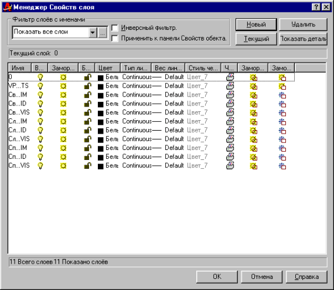Check Применить к панели Свойств обекта
334x290 pixels.
click(x=115, y=39)
